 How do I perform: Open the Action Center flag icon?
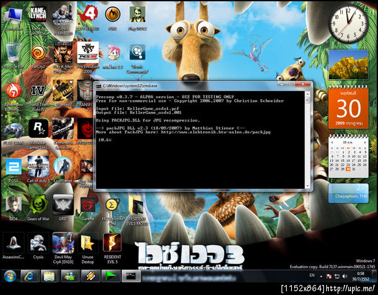coord(329,276)
